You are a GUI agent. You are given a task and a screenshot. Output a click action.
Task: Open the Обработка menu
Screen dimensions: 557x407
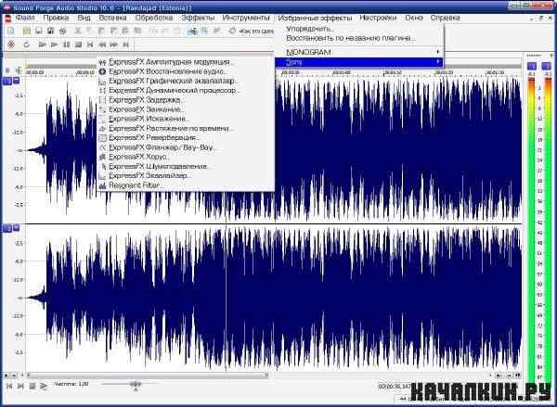point(154,18)
